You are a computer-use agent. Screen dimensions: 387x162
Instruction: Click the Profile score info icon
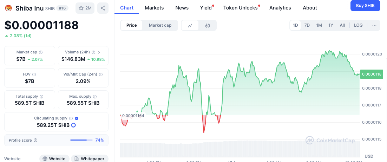[35, 140]
